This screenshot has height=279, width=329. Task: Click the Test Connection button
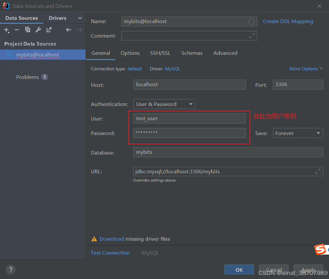(110, 253)
